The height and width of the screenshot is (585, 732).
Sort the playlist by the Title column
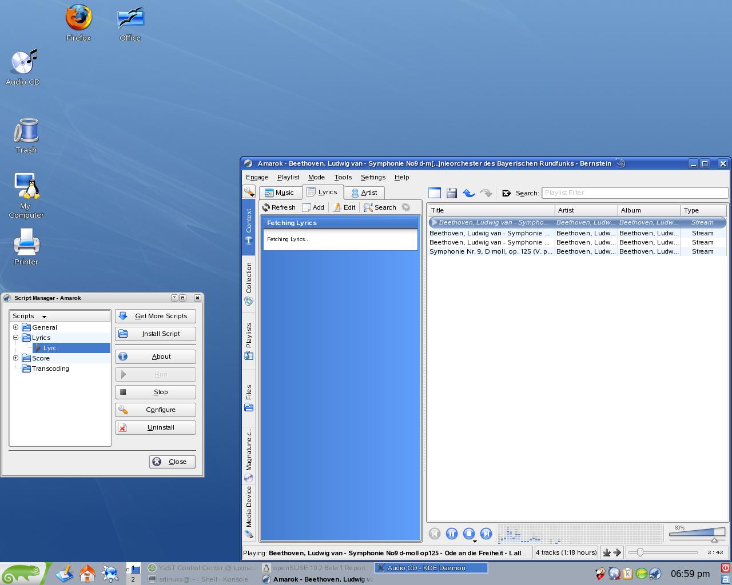[x=491, y=210]
